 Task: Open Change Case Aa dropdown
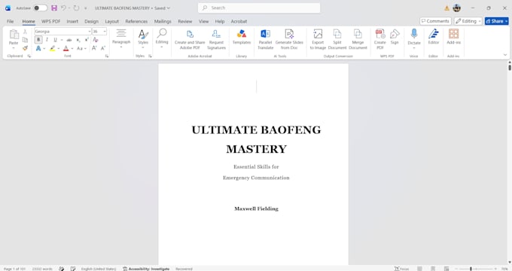(x=81, y=48)
